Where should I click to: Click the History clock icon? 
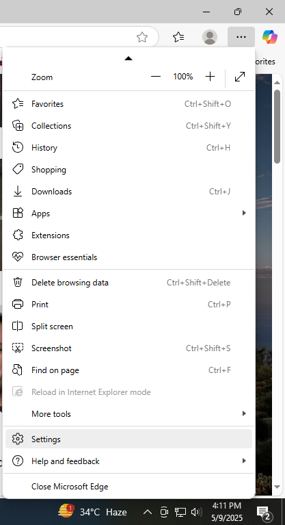click(x=18, y=148)
